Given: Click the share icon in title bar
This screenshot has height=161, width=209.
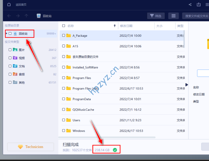Looking at the screenshot, I should tap(190, 5).
